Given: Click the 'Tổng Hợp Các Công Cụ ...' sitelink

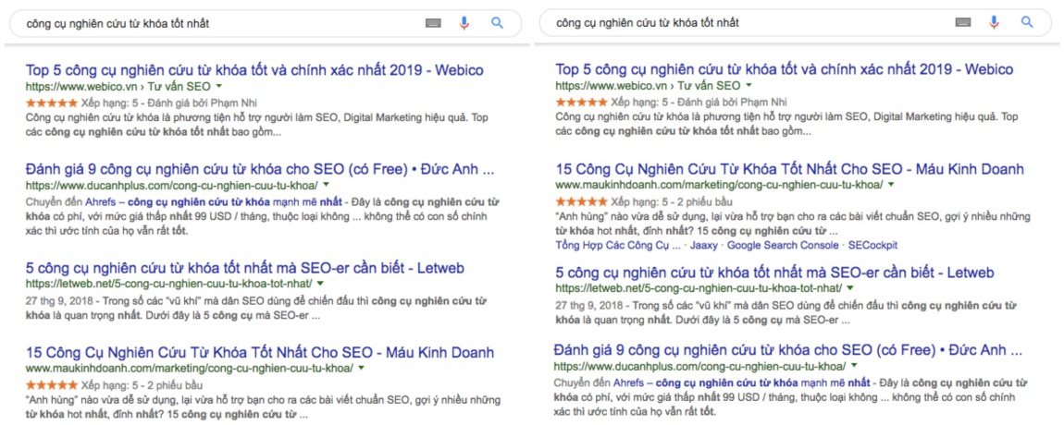Looking at the screenshot, I should point(617,246).
